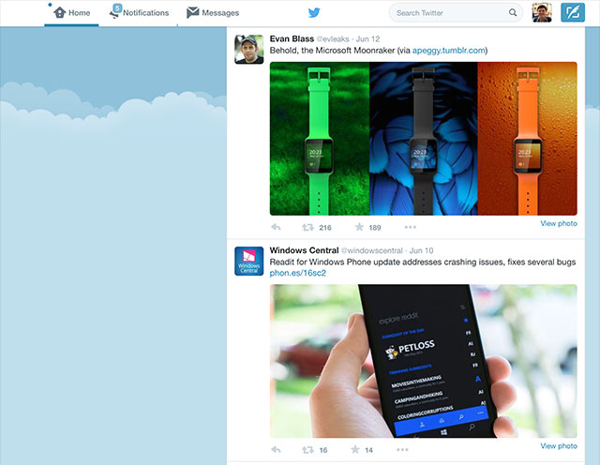Open more options on Windows Central tweet
The width and height of the screenshot is (600, 465).
[402, 450]
